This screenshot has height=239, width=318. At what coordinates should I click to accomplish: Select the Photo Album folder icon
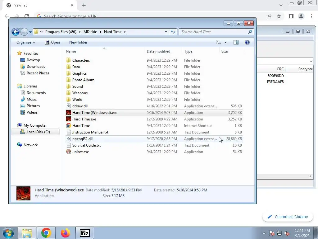tap(69, 80)
